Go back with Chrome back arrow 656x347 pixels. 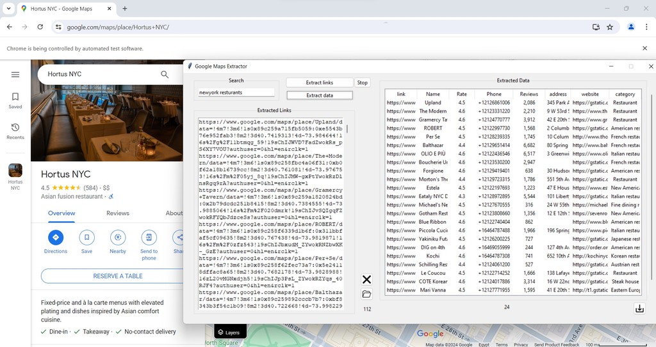[9, 27]
